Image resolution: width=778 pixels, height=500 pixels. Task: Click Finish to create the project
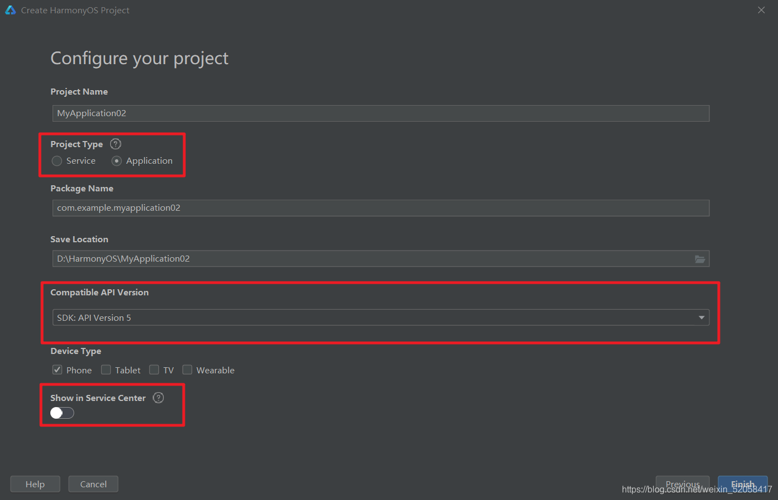[743, 484]
